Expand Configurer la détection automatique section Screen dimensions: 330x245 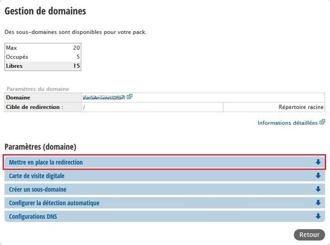[x=165, y=203]
